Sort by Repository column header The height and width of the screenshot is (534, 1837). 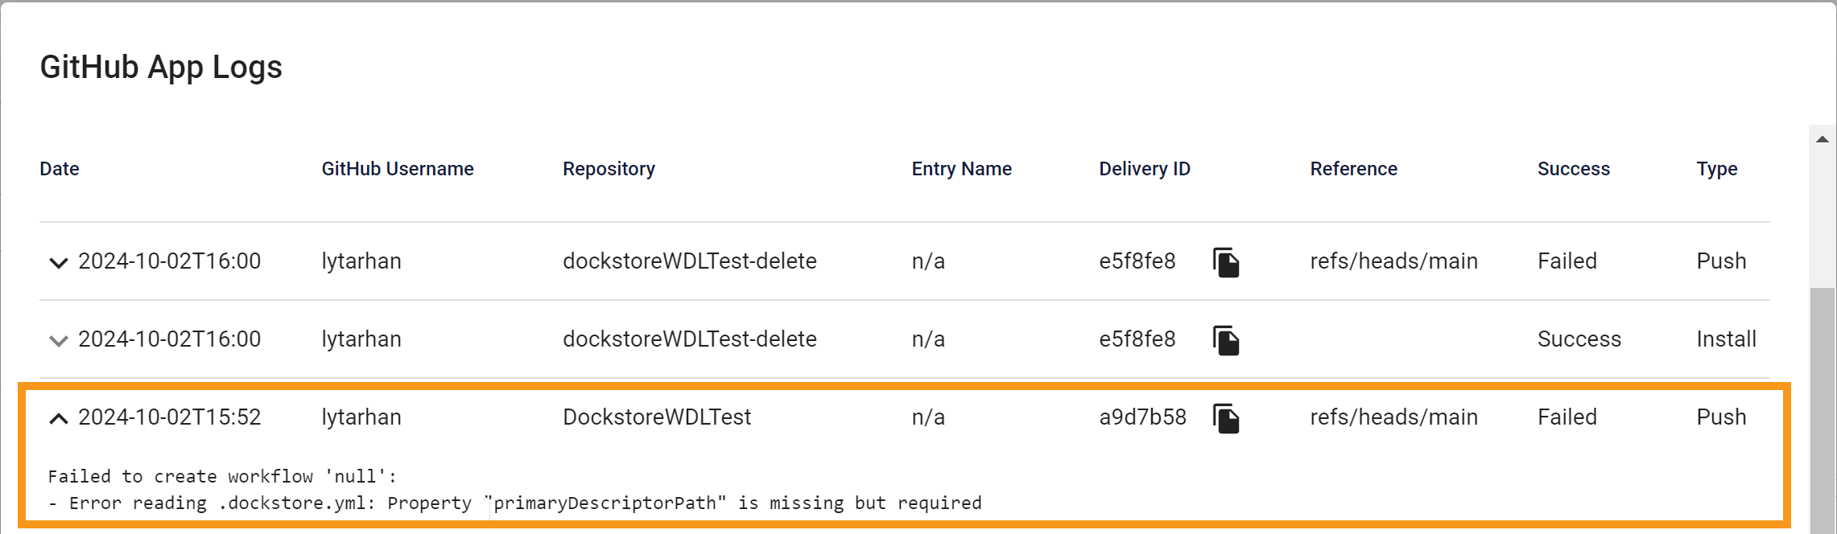click(609, 169)
